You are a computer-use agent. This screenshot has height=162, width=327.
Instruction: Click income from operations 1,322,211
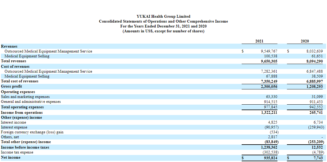pos(269,113)
